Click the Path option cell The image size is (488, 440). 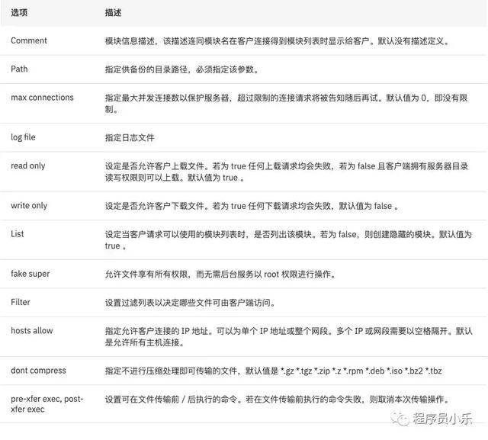tap(19, 69)
